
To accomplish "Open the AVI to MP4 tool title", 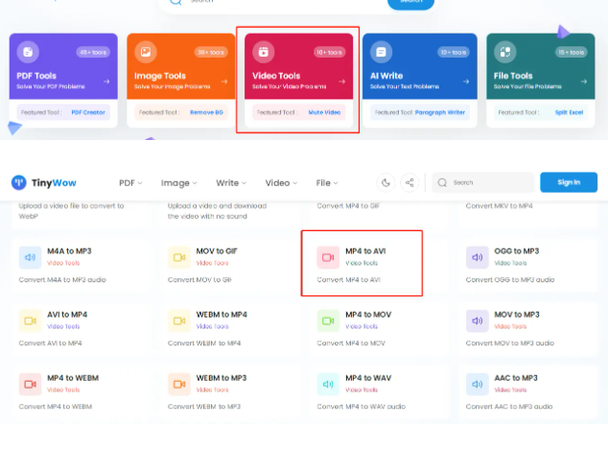I will (x=67, y=315).
